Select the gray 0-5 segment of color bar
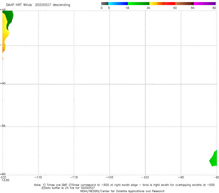 105,4
